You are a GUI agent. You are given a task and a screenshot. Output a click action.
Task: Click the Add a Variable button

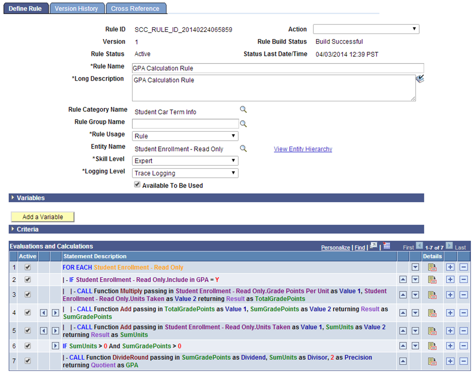(x=43, y=216)
